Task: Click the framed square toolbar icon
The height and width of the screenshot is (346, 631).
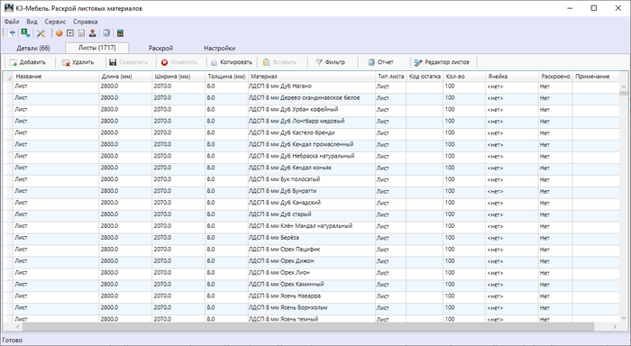Action: pyautogui.click(x=70, y=33)
